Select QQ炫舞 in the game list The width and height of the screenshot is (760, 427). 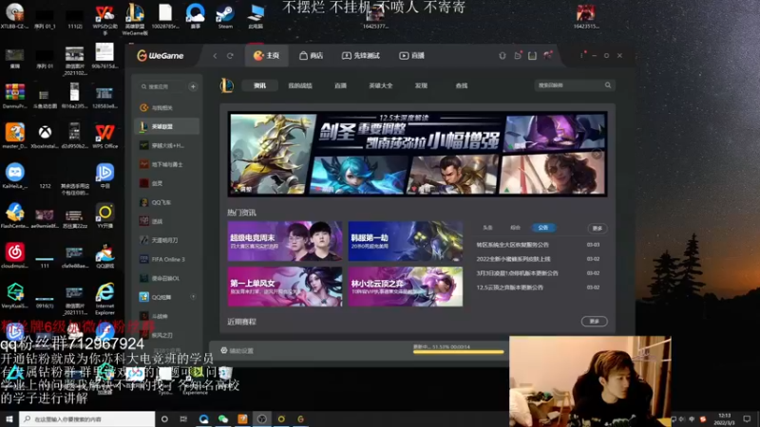[x=162, y=297]
